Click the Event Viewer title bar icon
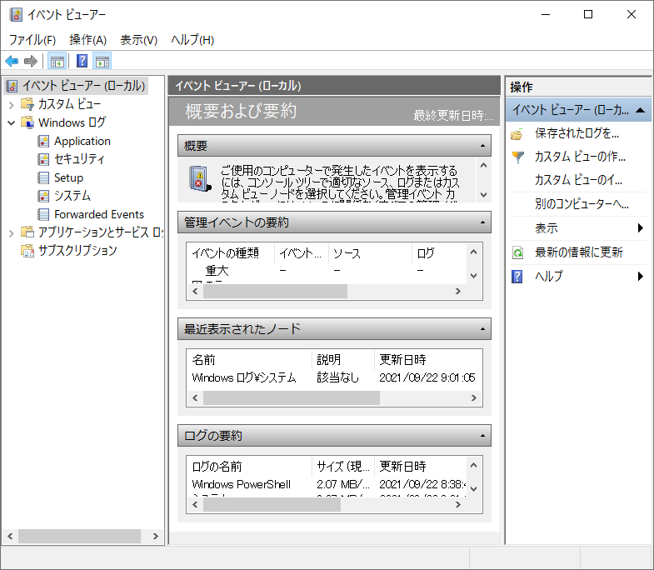This screenshot has height=570, width=654. tap(16, 15)
